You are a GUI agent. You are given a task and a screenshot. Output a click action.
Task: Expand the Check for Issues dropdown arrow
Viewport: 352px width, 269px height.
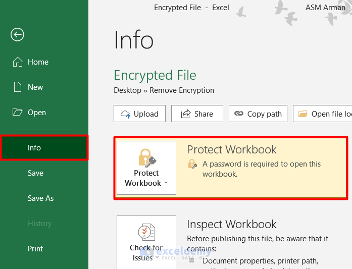157,258
